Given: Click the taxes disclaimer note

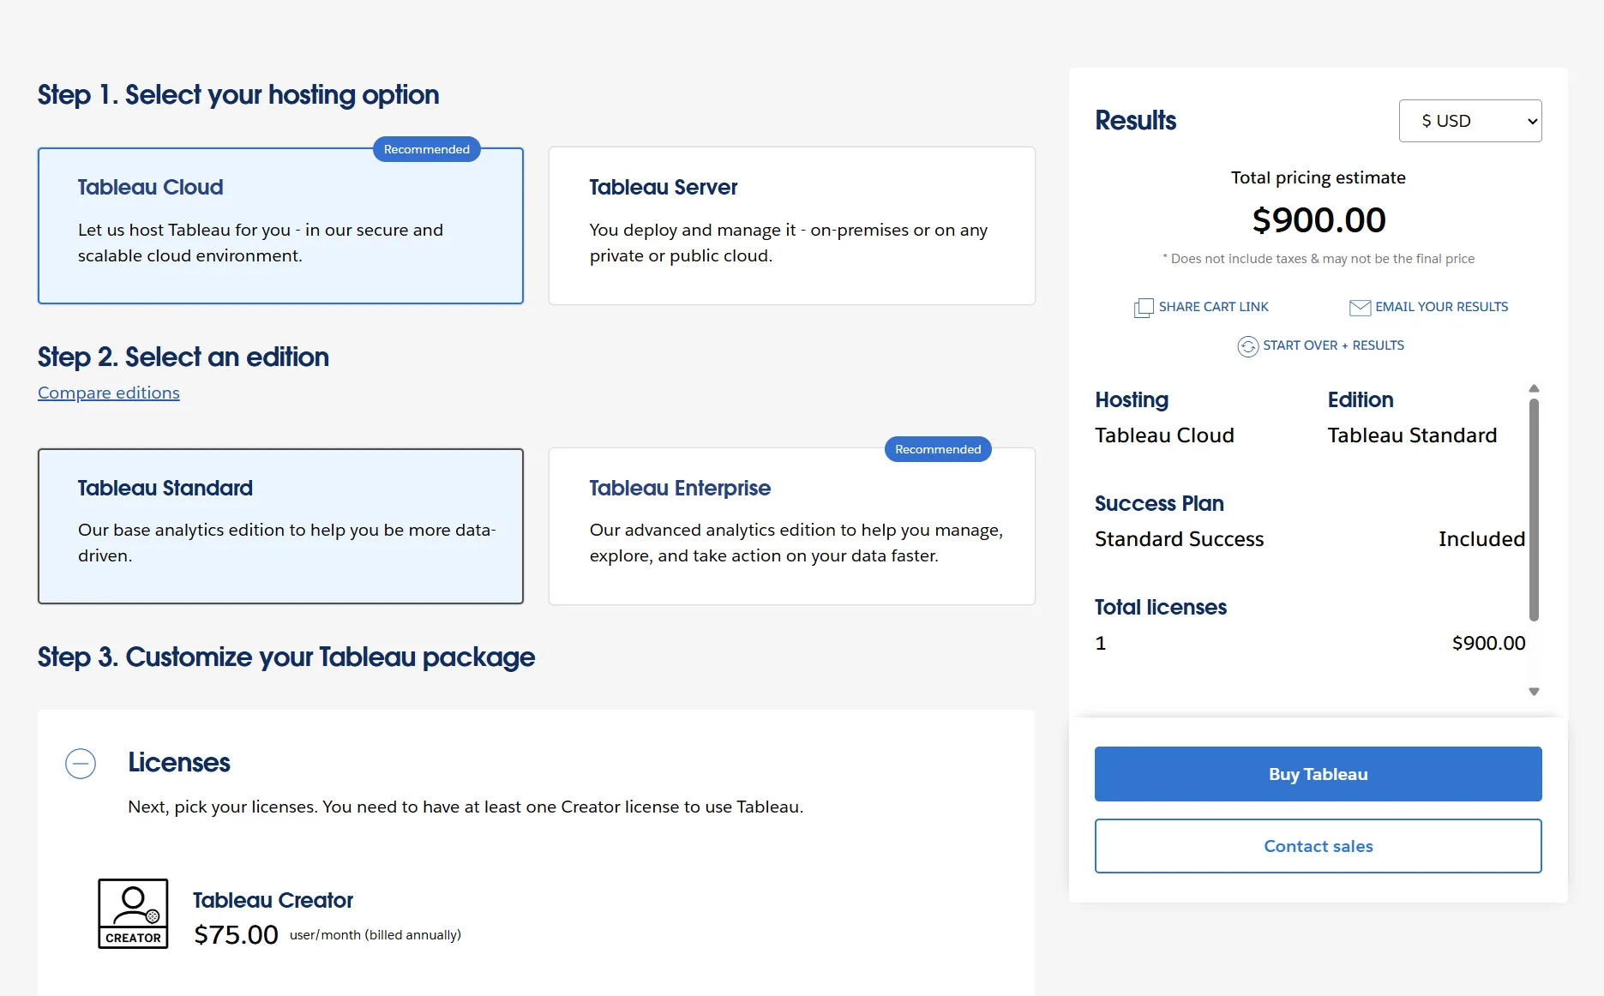Looking at the screenshot, I should 1319,259.
